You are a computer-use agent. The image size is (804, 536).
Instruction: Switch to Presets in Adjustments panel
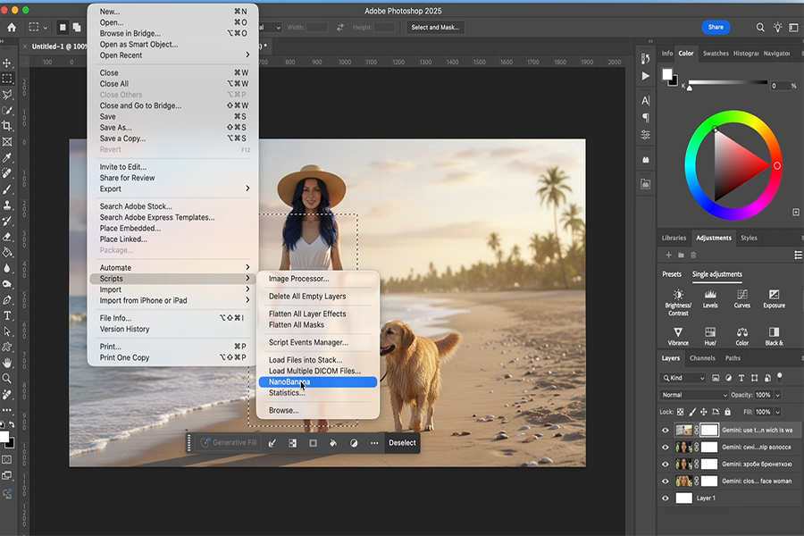[671, 274]
